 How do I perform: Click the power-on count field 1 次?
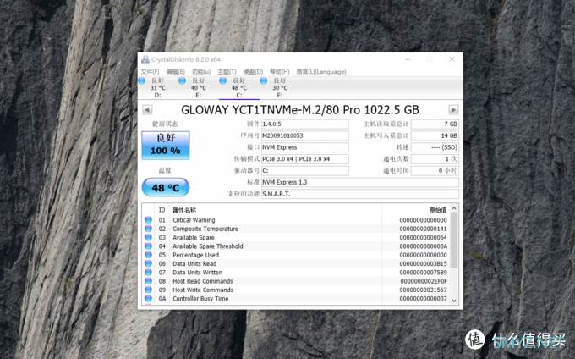click(435, 159)
